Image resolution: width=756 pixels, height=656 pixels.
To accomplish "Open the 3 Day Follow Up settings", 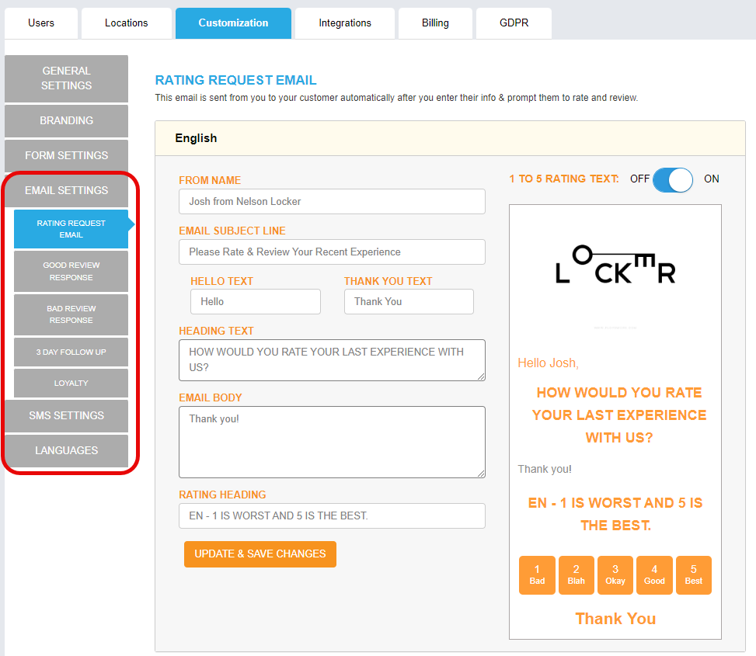I will (71, 352).
